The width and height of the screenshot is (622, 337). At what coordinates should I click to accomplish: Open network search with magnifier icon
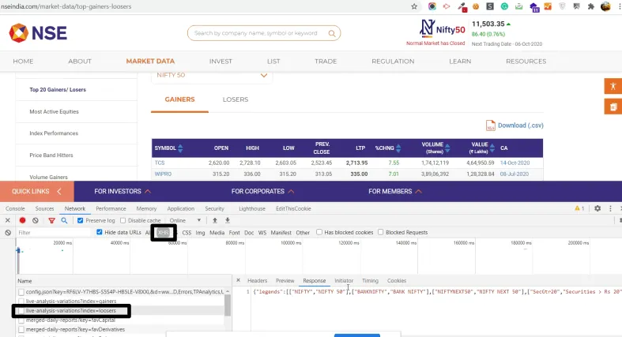click(x=64, y=220)
